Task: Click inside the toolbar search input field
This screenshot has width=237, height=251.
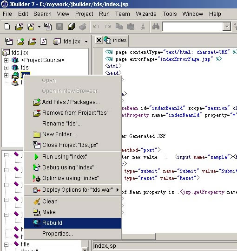Action: click(x=193, y=27)
